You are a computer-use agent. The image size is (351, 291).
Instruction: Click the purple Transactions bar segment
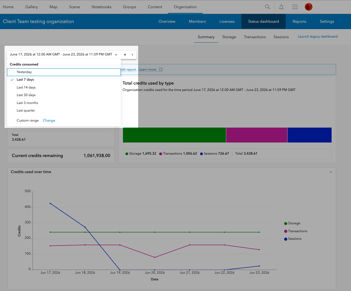[x=257, y=135]
